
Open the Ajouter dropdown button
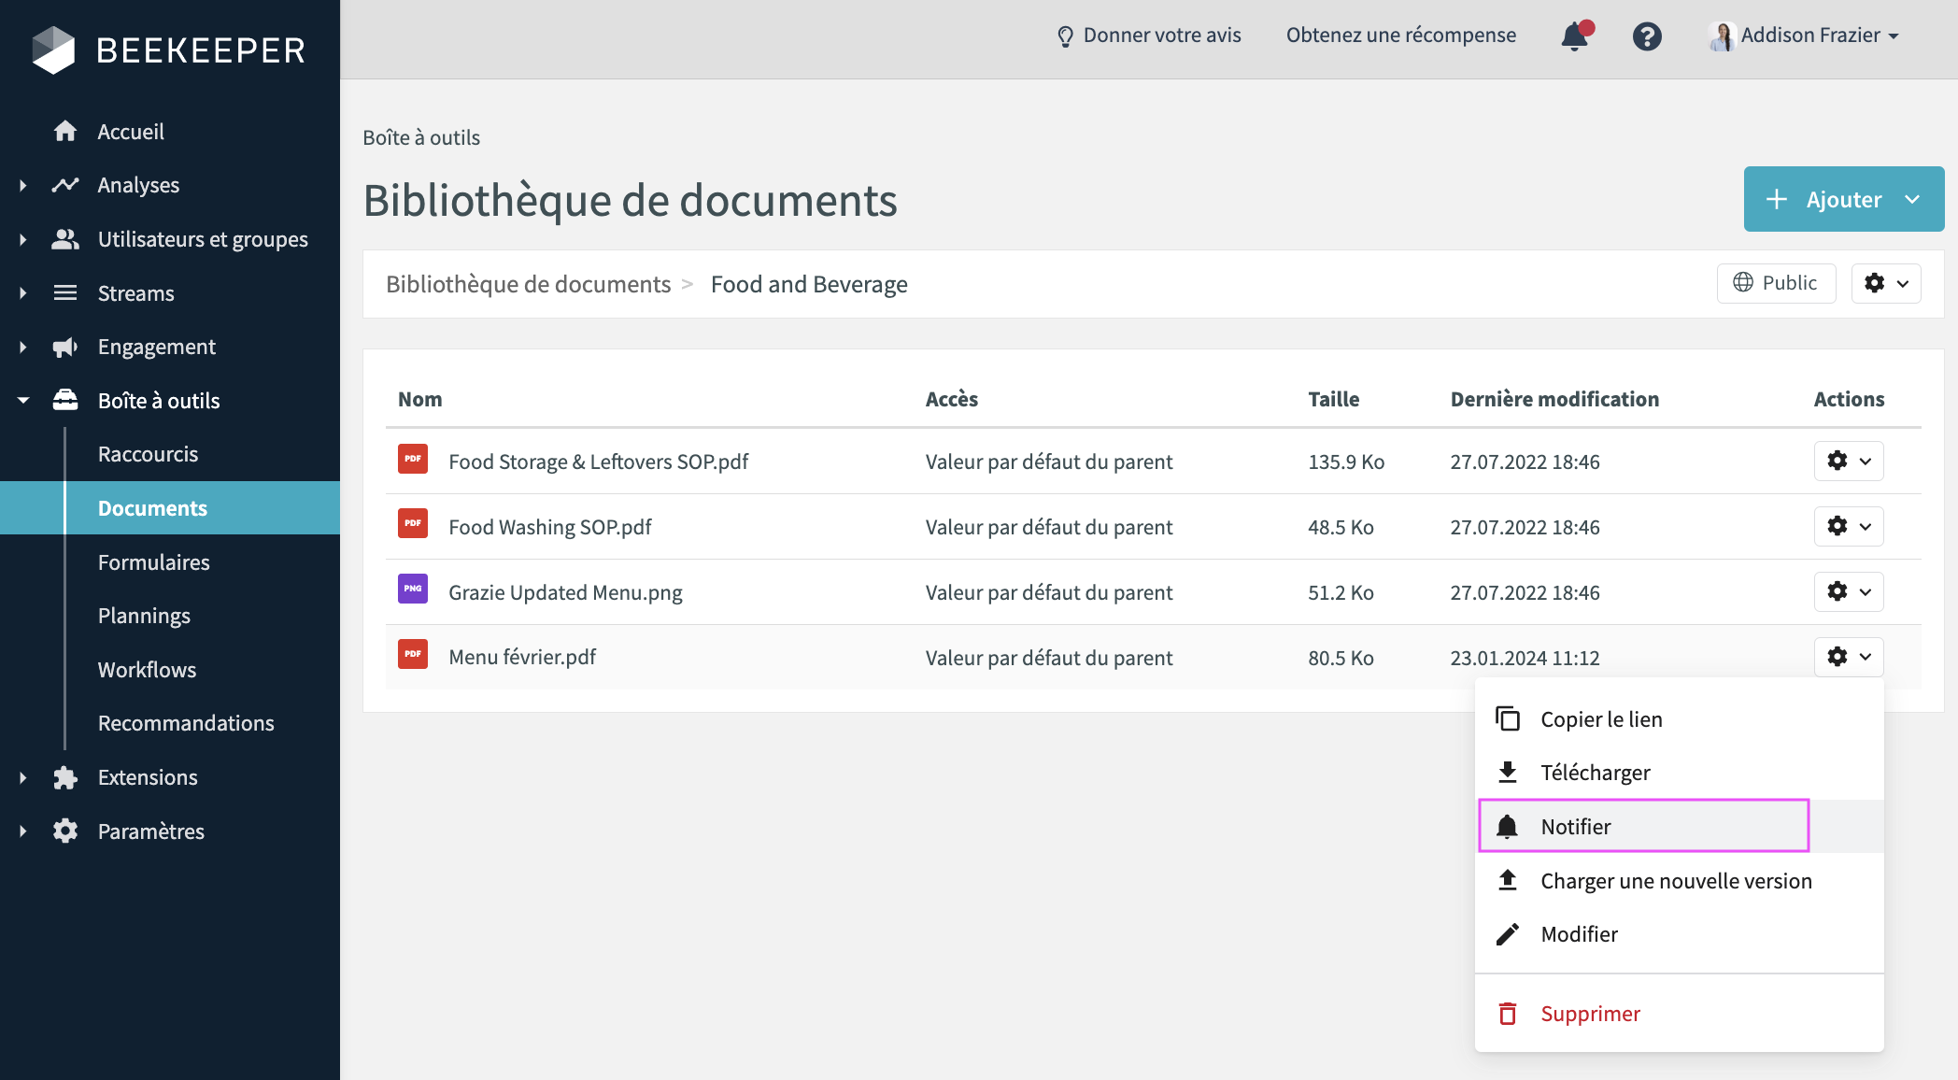click(x=1843, y=199)
